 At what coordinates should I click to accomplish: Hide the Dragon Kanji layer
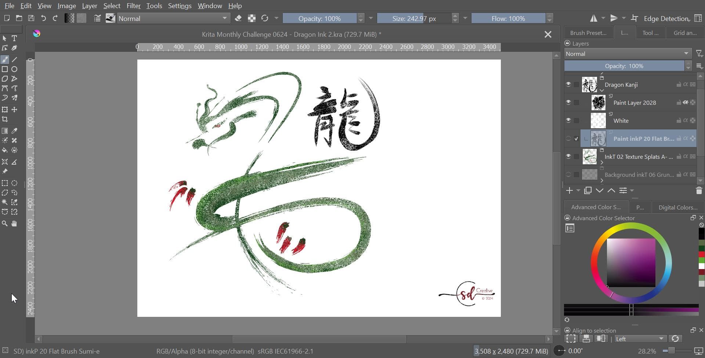(568, 85)
